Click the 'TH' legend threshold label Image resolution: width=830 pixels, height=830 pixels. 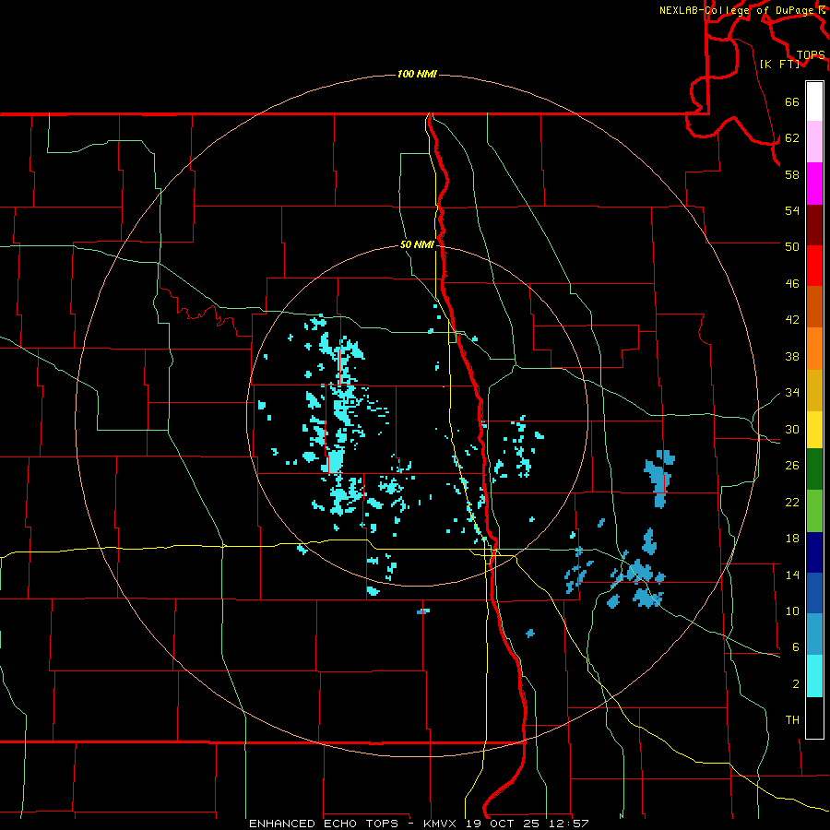tap(792, 720)
